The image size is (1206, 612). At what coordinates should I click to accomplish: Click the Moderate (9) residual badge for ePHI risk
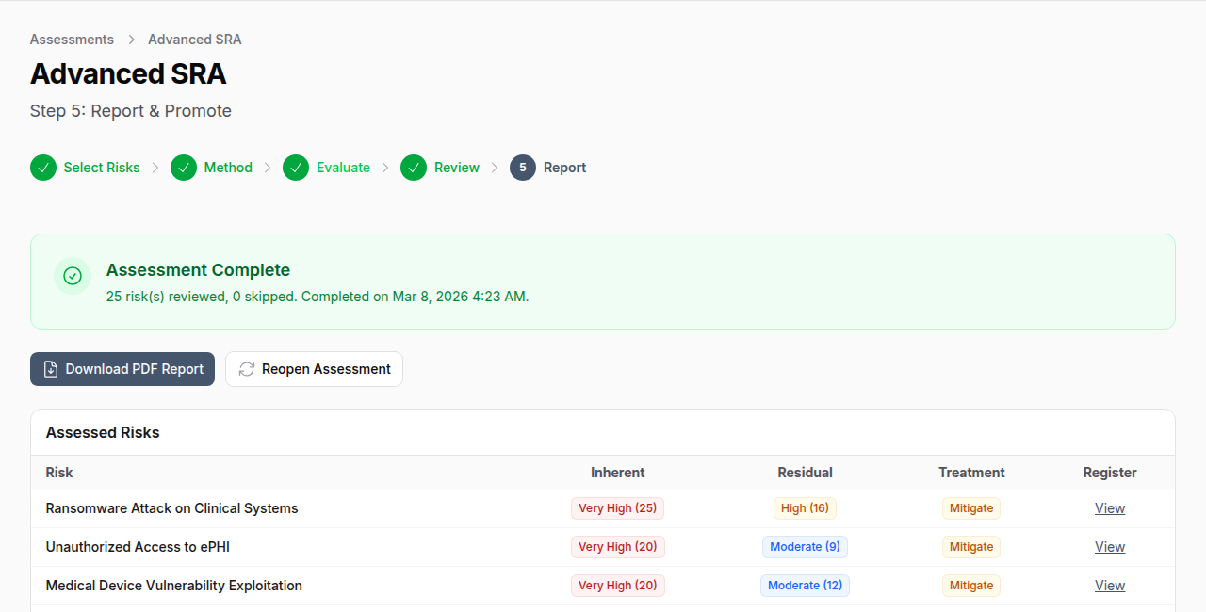pyautogui.click(x=805, y=546)
